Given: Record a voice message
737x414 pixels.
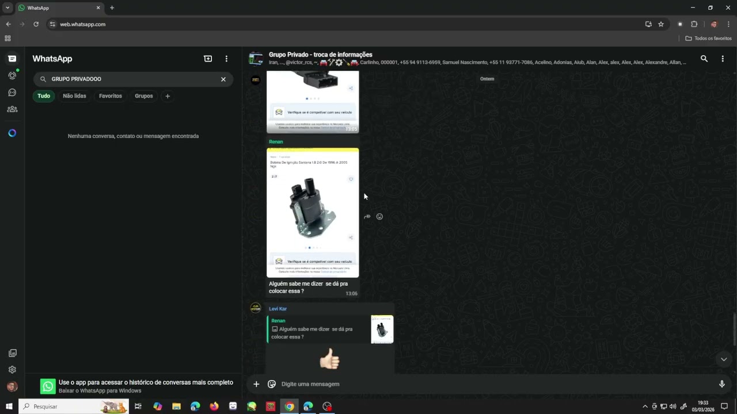Looking at the screenshot, I should 722,384.
